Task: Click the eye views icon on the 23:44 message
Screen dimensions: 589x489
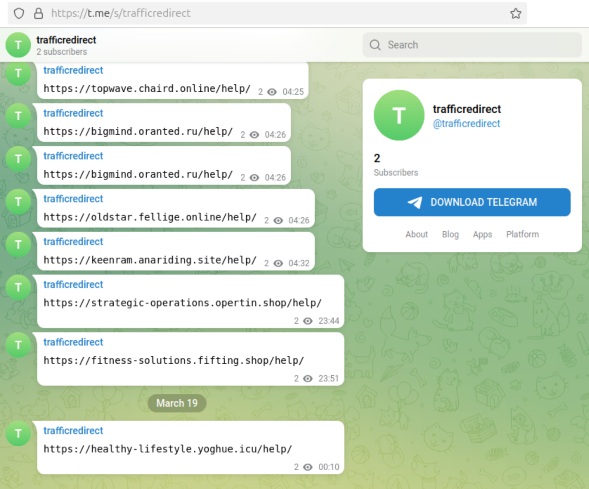Action: click(x=308, y=321)
